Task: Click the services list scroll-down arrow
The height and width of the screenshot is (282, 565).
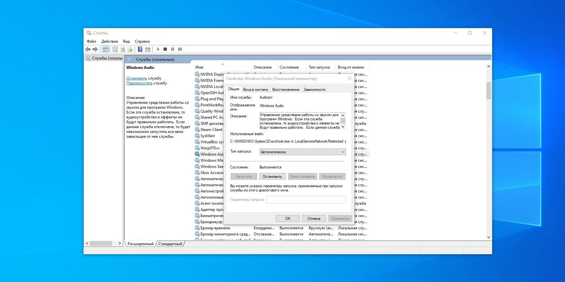Action: click(x=489, y=237)
